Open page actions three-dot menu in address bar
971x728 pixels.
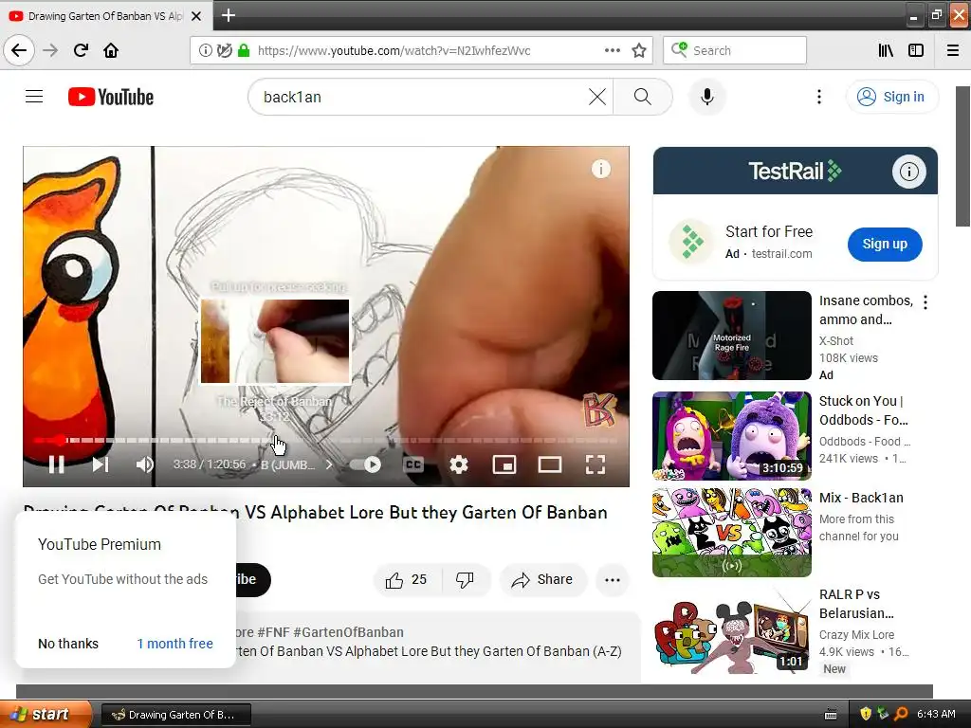pyautogui.click(x=612, y=50)
